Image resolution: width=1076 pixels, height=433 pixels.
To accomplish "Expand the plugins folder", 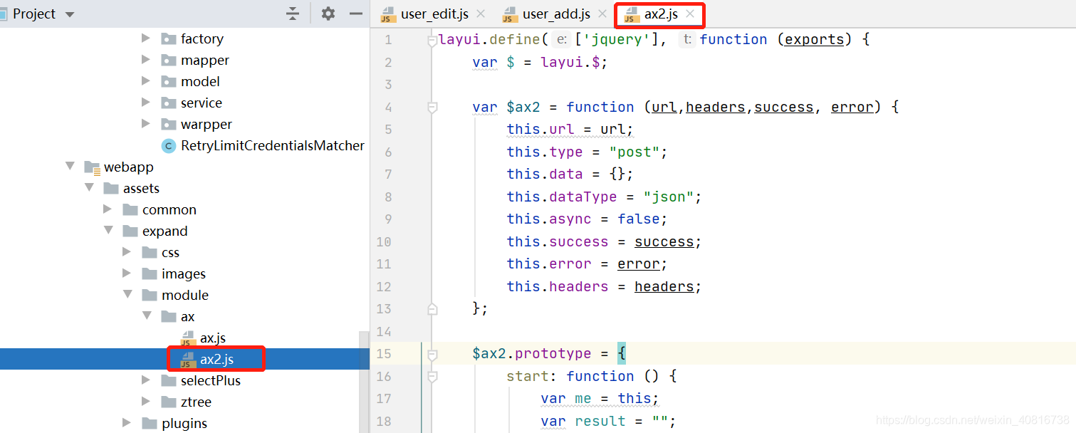I will (x=127, y=423).
